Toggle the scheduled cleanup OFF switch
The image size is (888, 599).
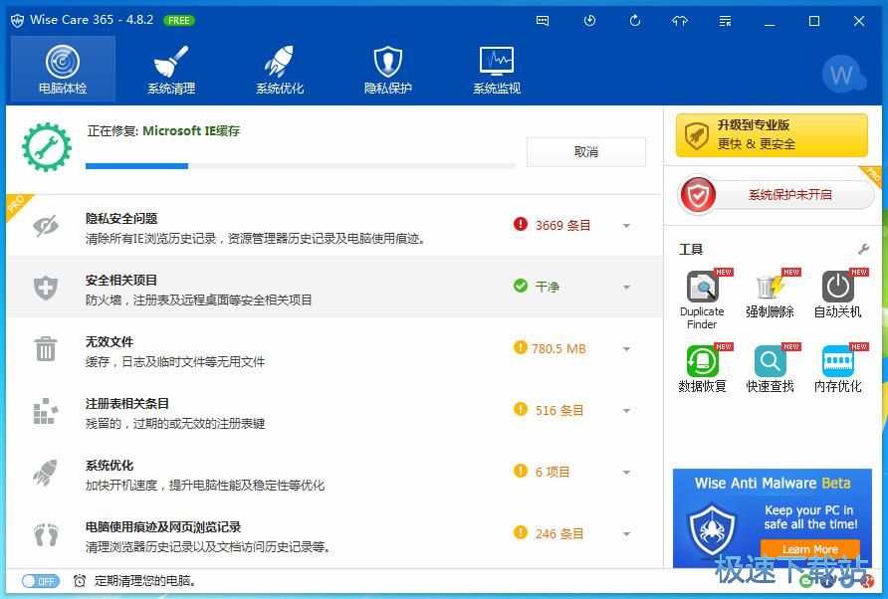[40, 581]
